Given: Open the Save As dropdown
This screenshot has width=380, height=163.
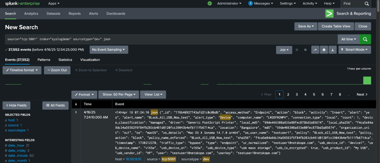Looking at the screenshot, I should 306,26.
